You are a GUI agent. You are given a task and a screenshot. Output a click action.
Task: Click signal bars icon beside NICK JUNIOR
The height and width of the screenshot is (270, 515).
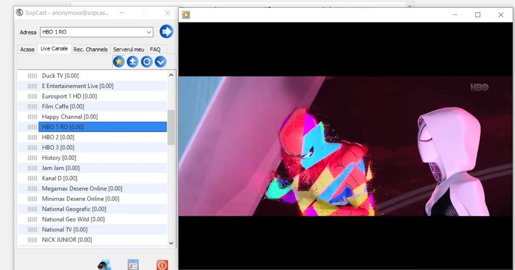click(x=32, y=240)
